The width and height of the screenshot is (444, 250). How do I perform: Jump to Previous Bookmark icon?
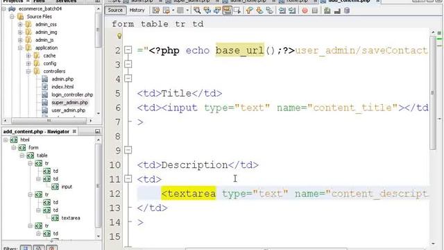point(250,10)
